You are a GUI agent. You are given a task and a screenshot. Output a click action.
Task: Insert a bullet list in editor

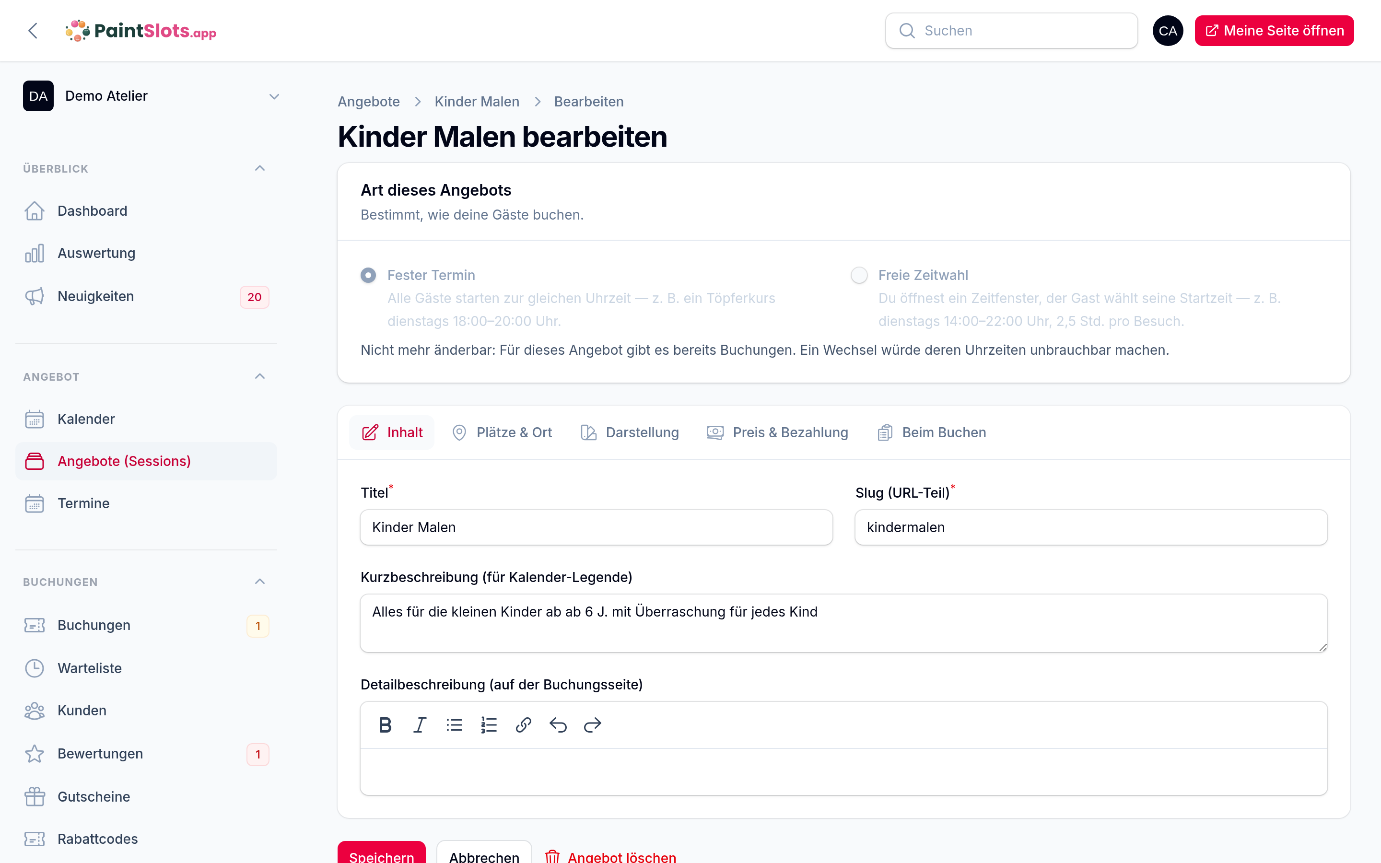click(x=454, y=725)
